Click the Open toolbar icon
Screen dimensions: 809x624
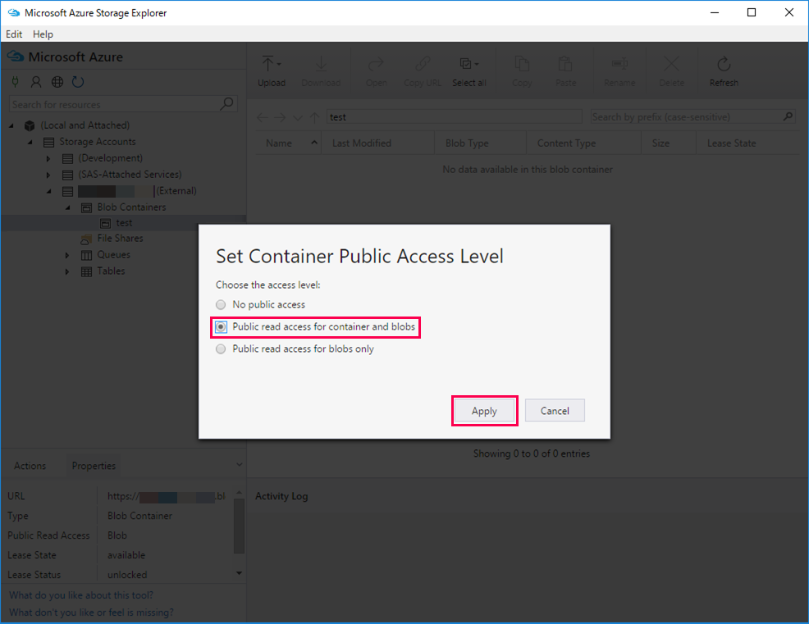click(376, 64)
